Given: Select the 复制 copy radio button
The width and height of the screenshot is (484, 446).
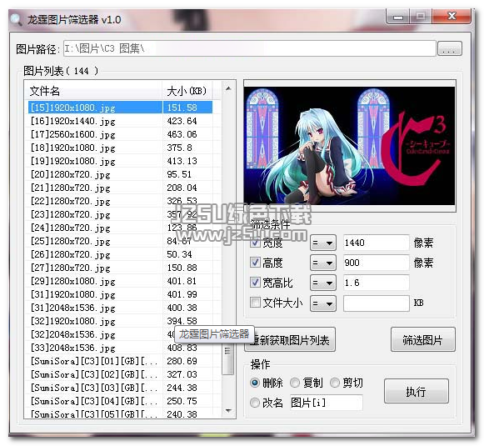Looking at the screenshot, I should coord(295,383).
